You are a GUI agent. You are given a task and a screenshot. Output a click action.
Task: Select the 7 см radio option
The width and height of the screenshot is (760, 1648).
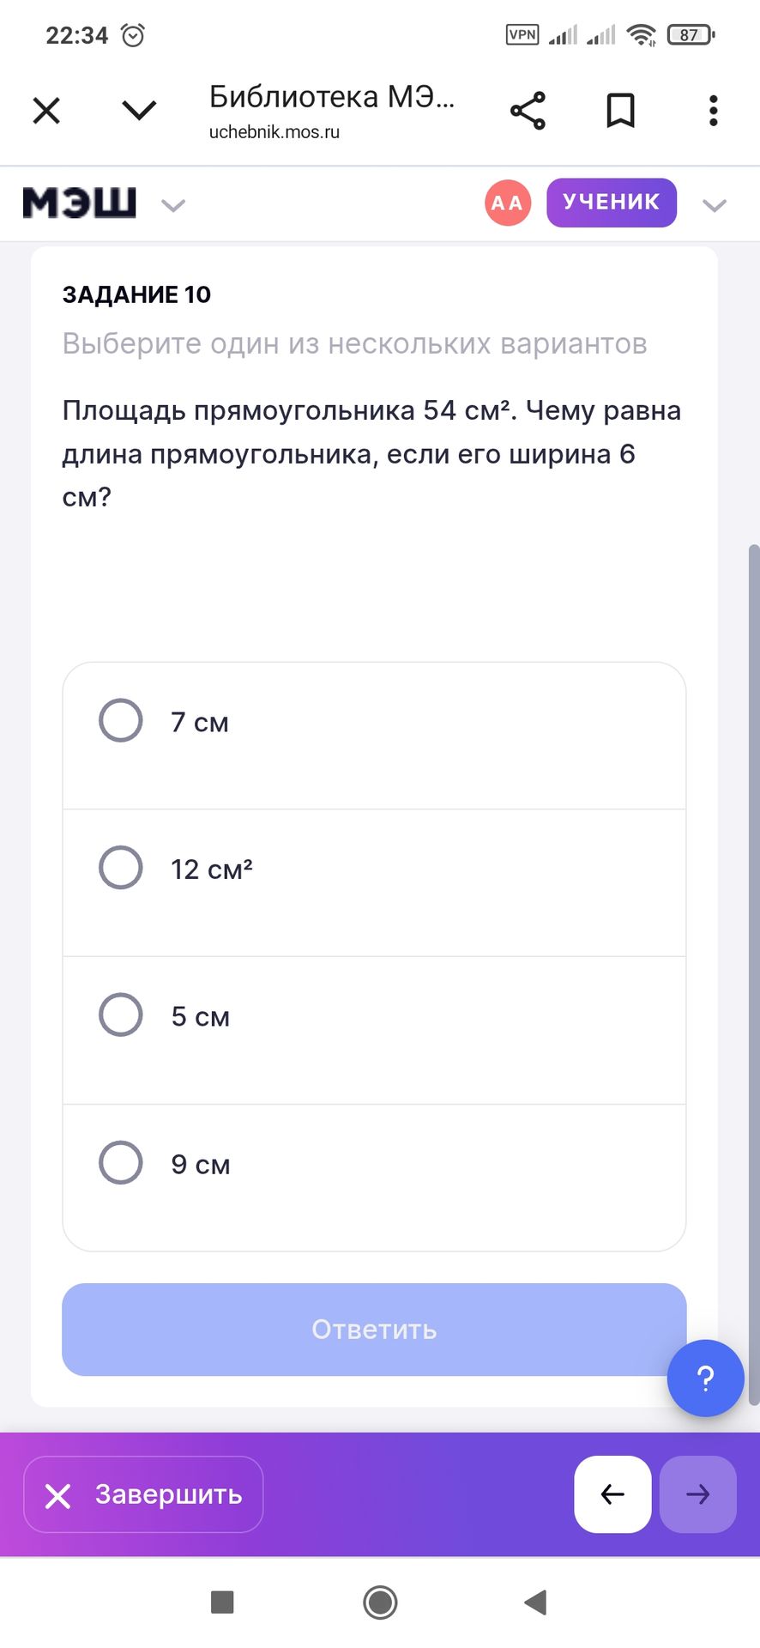tap(121, 720)
